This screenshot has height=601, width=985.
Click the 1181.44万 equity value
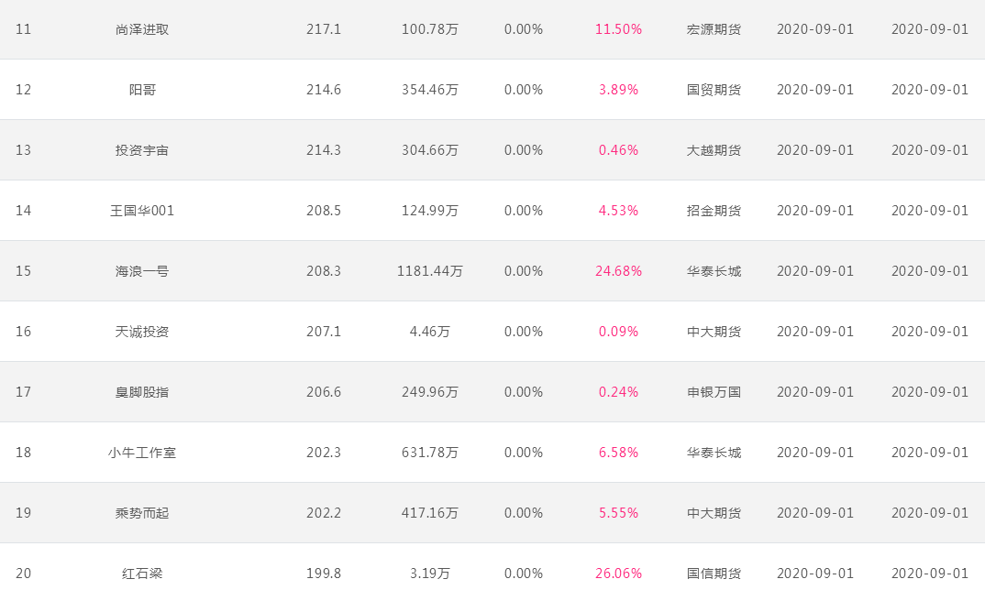coord(430,271)
